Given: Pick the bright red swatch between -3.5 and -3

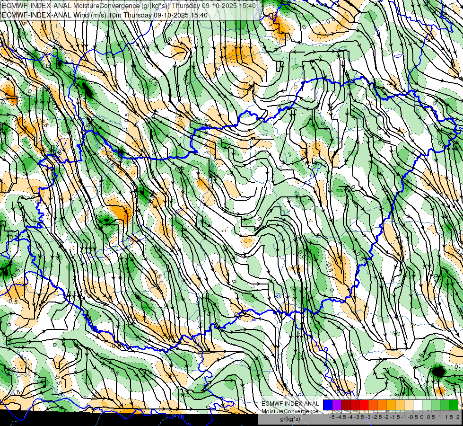Looking at the screenshot, I should [x=364, y=405].
